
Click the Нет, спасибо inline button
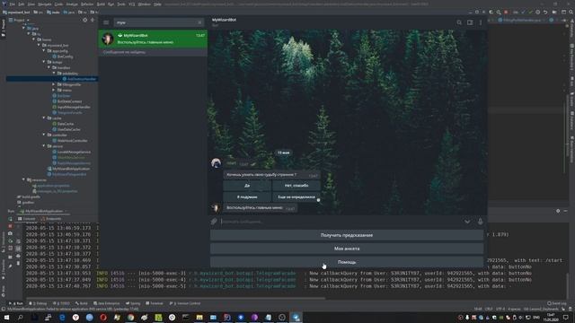pyautogui.click(x=296, y=186)
